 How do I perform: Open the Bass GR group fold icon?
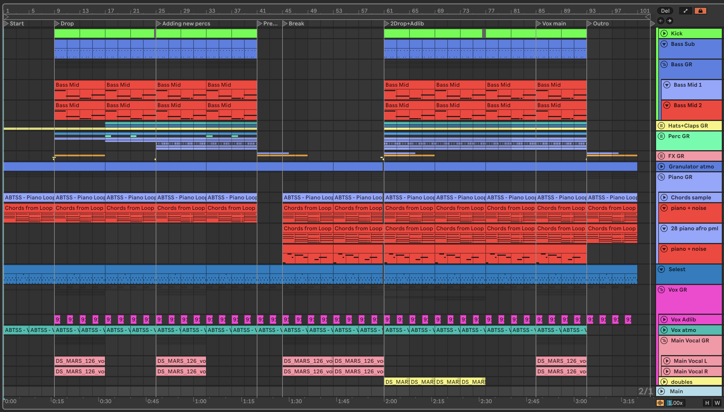664,64
